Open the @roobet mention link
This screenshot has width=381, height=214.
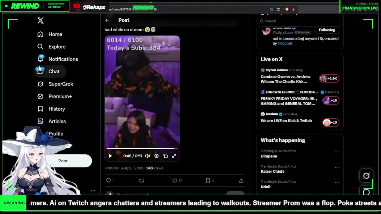click(x=285, y=43)
